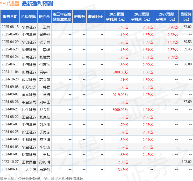Select the target price 103.02

(187, 162)
